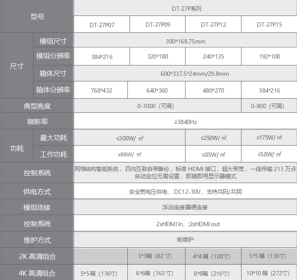The width and height of the screenshot is (297, 280).
Task: Choose the DT-27P15 model column header
Action: click(x=269, y=25)
